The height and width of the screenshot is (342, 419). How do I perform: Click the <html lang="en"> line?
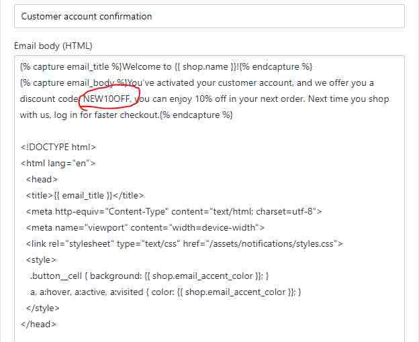point(58,163)
